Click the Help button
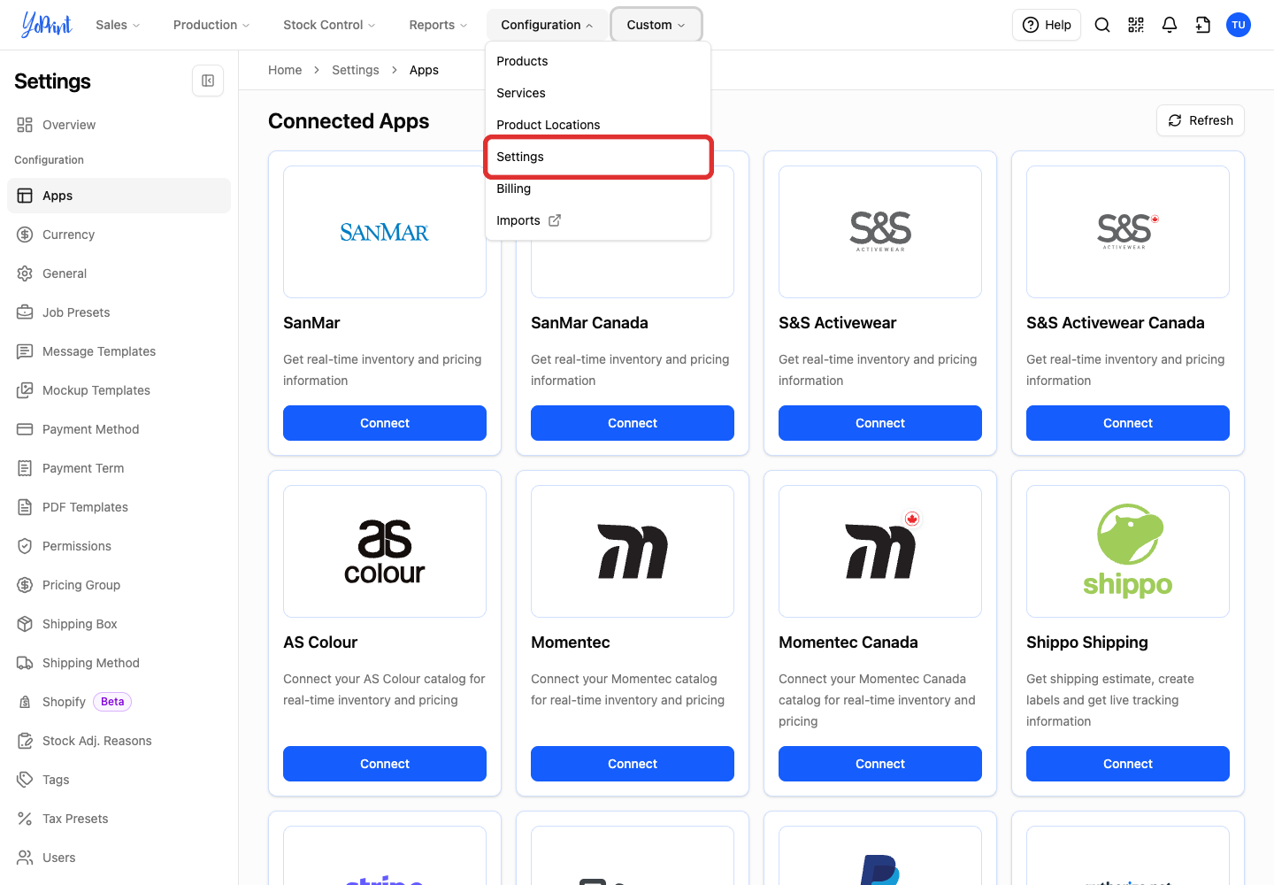1274x885 pixels. pos(1047,25)
